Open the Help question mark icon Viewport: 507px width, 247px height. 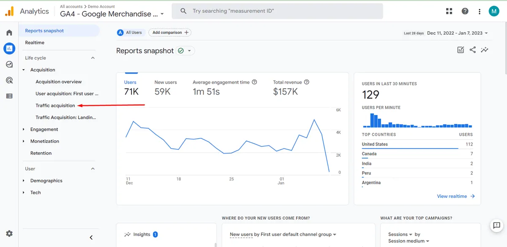click(x=465, y=11)
